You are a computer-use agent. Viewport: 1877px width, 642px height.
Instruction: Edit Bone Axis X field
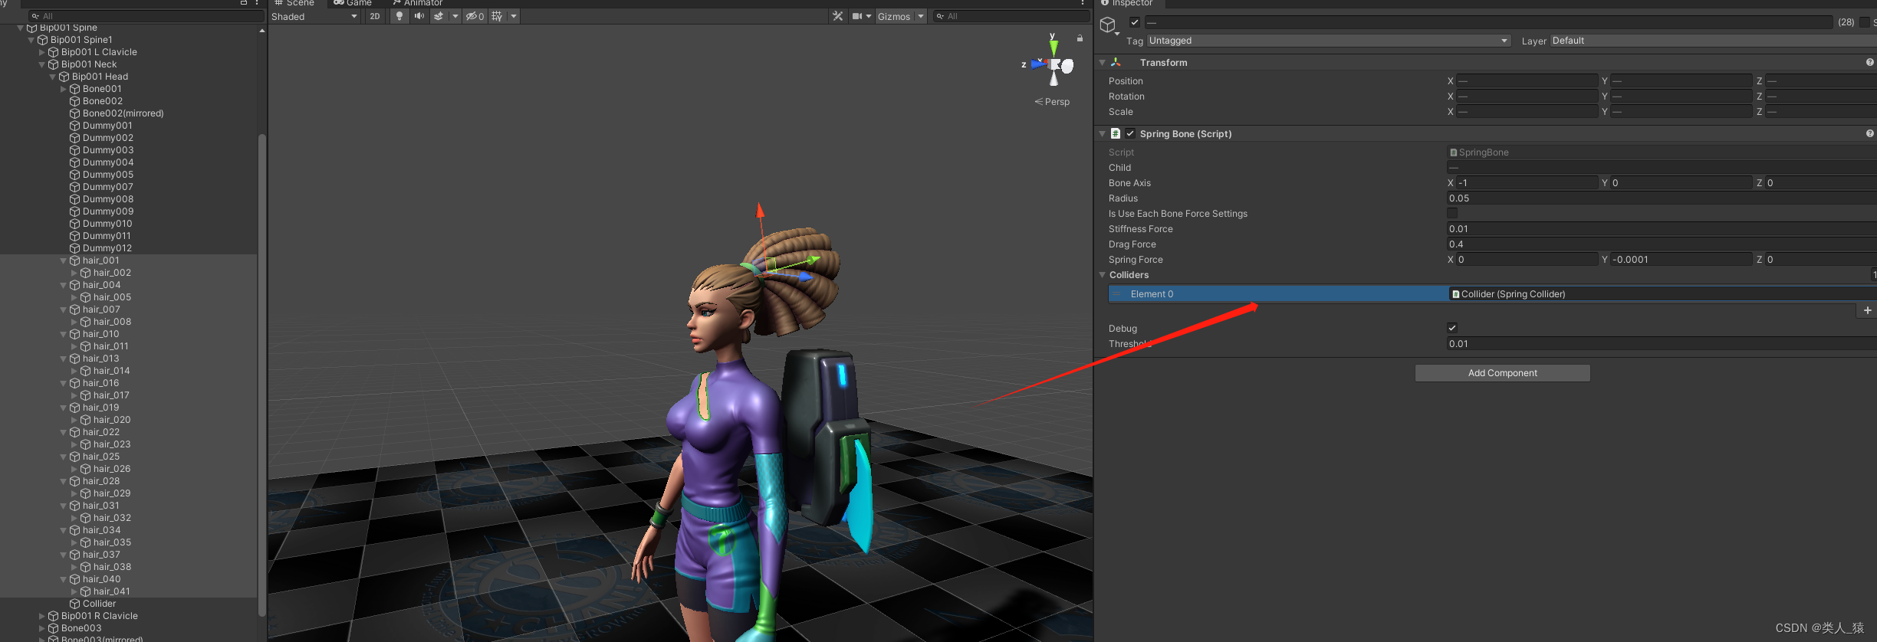click(1527, 183)
